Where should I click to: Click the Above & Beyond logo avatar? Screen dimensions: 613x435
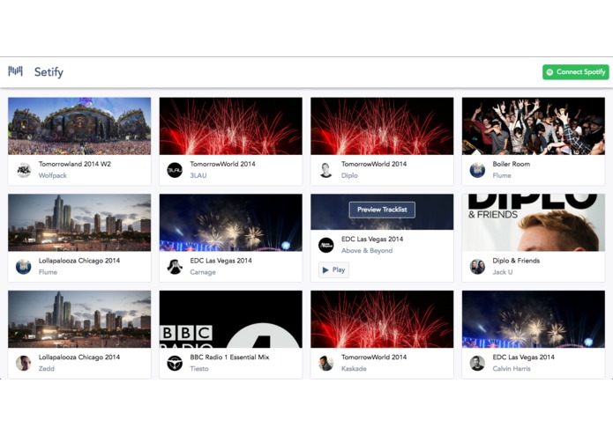pyautogui.click(x=326, y=245)
